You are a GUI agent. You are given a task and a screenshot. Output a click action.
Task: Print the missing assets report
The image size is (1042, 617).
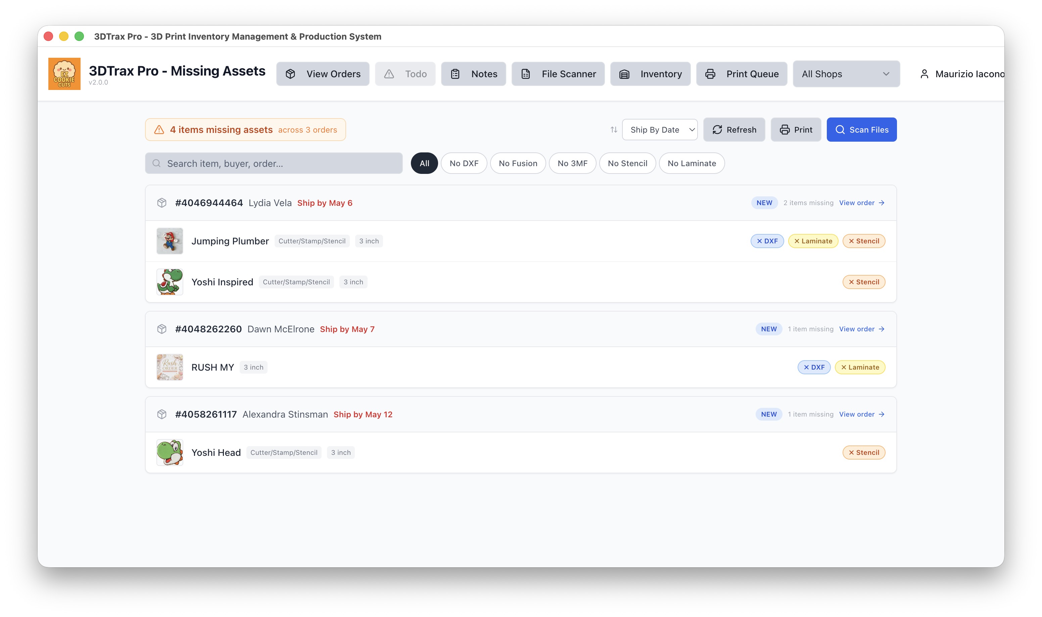796,130
